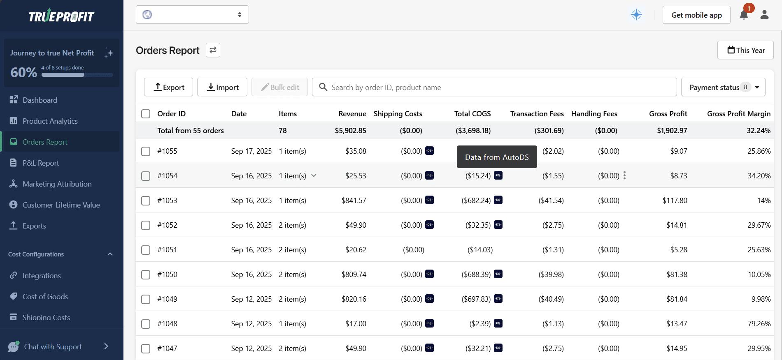782x360 pixels.
Task: Click the notification bell icon
Action: [743, 15]
